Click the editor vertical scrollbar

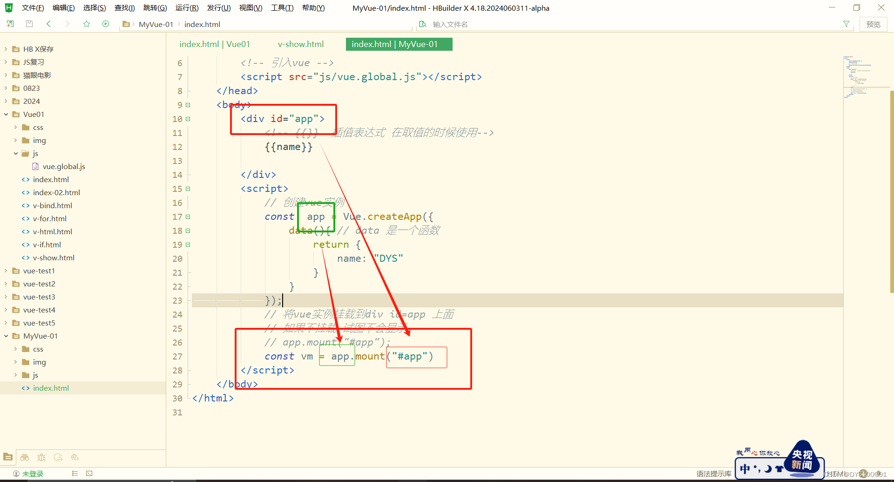coord(892,191)
